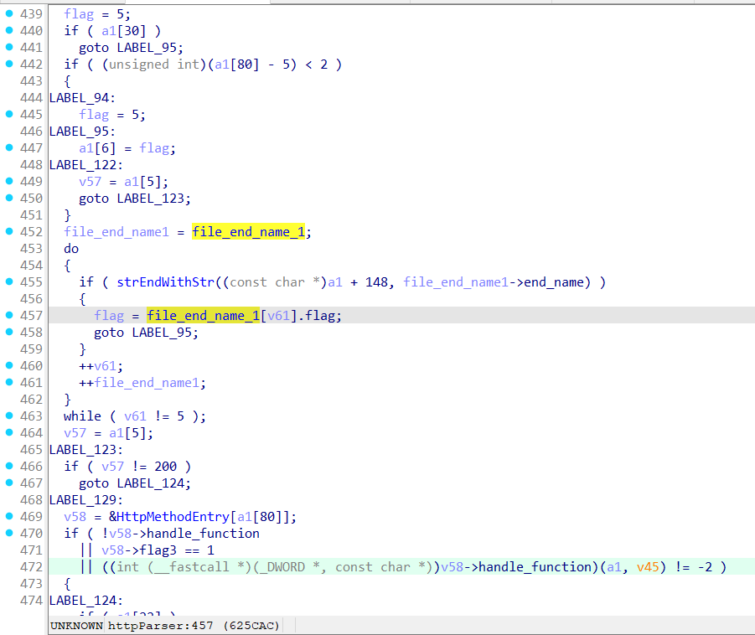This screenshot has height=635, width=755.
Task: Click line number 453 in gutter
Action: pyautogui.click(x=31, y=249)
